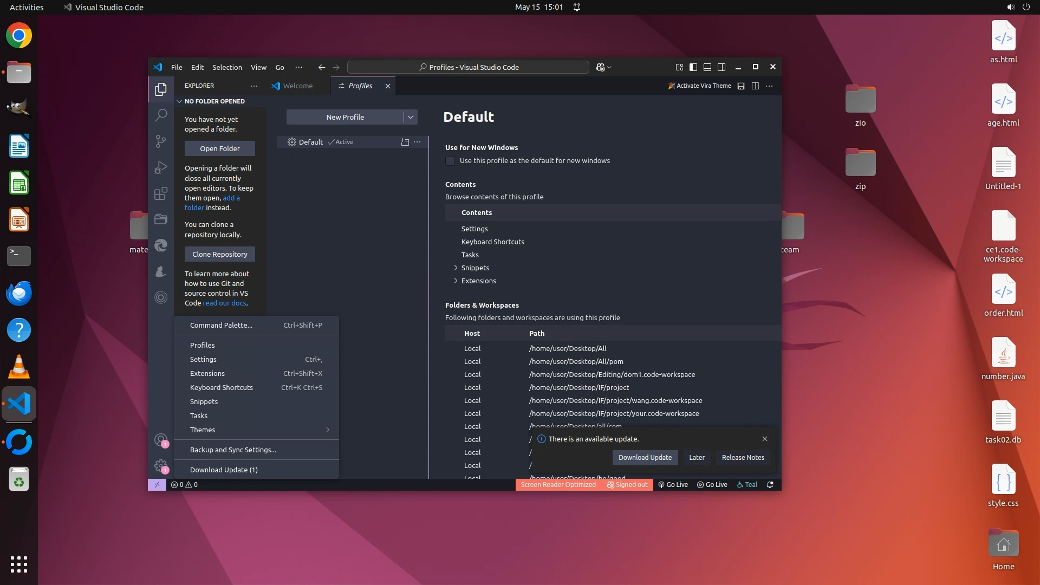Click the notifications bell in status bar
Screen dimensions: 1040x585
(x=770, y=485)
